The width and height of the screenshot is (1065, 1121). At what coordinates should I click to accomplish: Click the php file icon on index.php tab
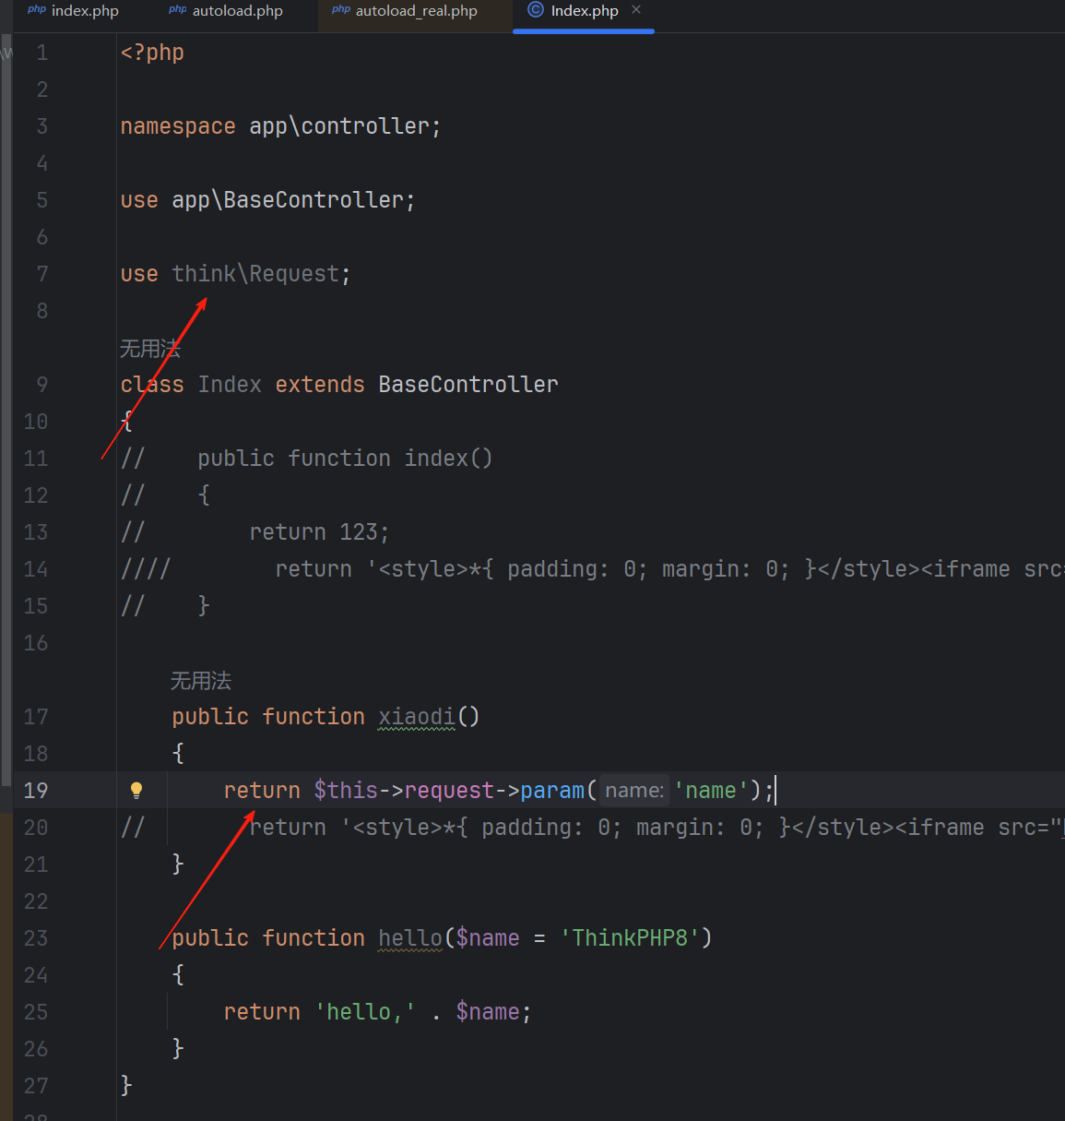pos(37,9)
